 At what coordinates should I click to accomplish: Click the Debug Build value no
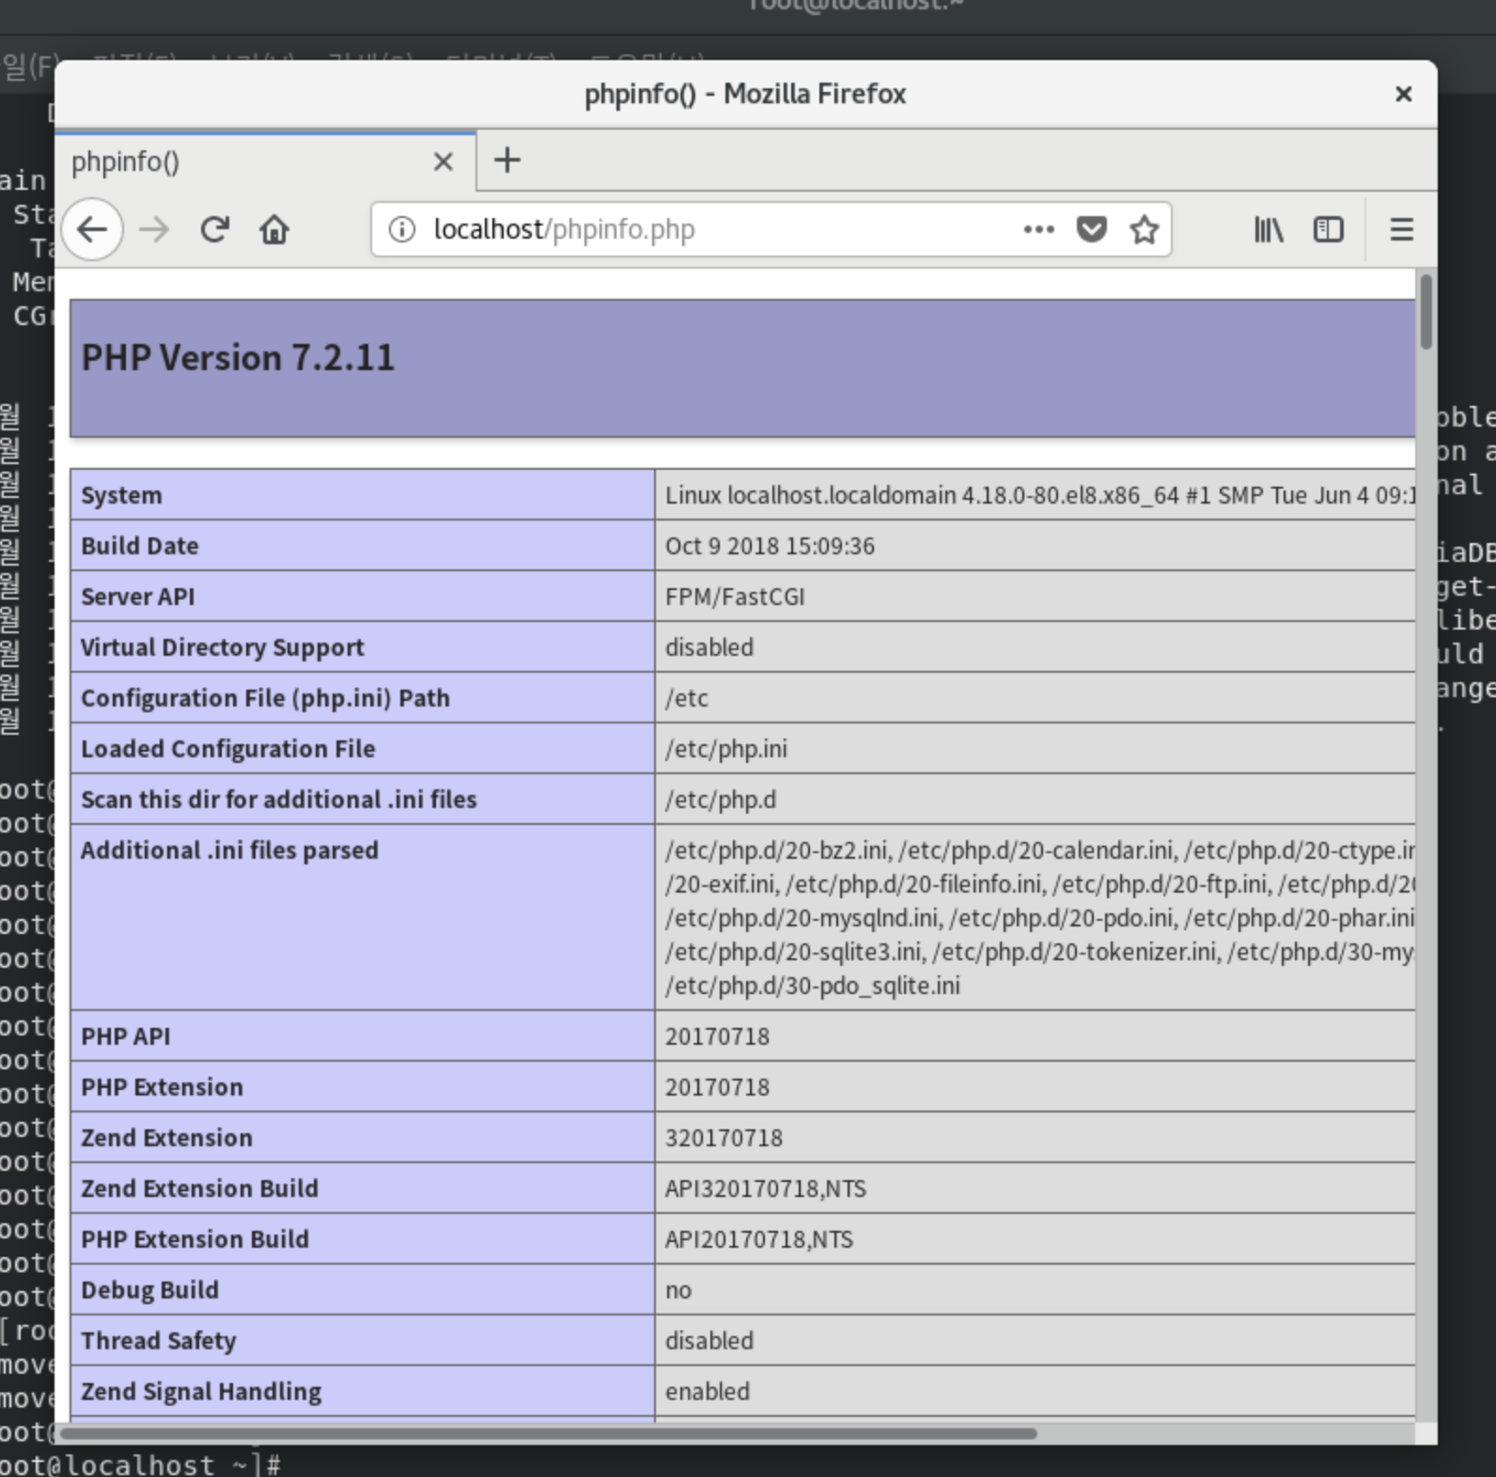pos(678,1290)
